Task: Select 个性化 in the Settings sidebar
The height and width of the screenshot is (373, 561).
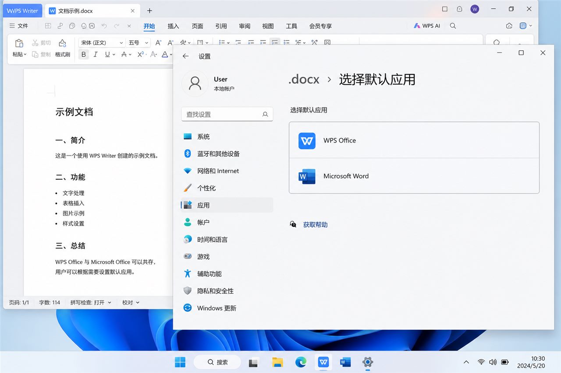Action: pos(227,188)
